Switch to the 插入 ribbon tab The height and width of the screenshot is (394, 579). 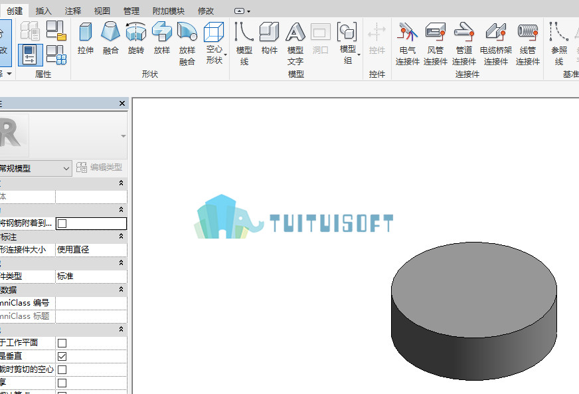[44, 11]
